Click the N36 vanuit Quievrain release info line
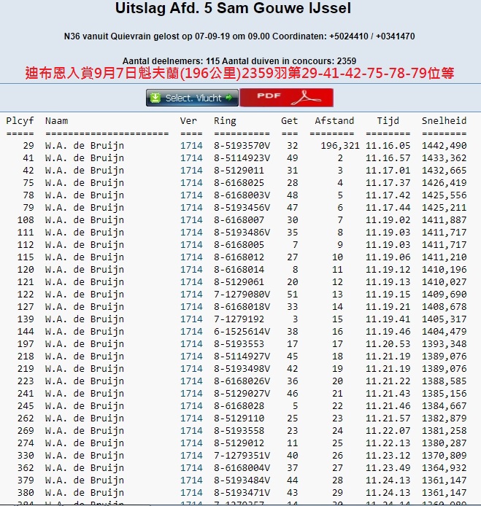 (x=239, y=36)
